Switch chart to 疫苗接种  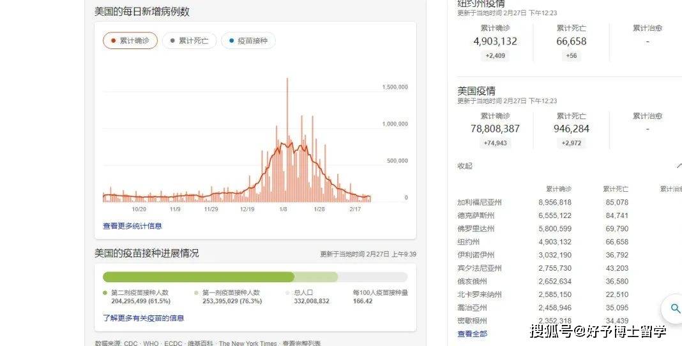248,41
